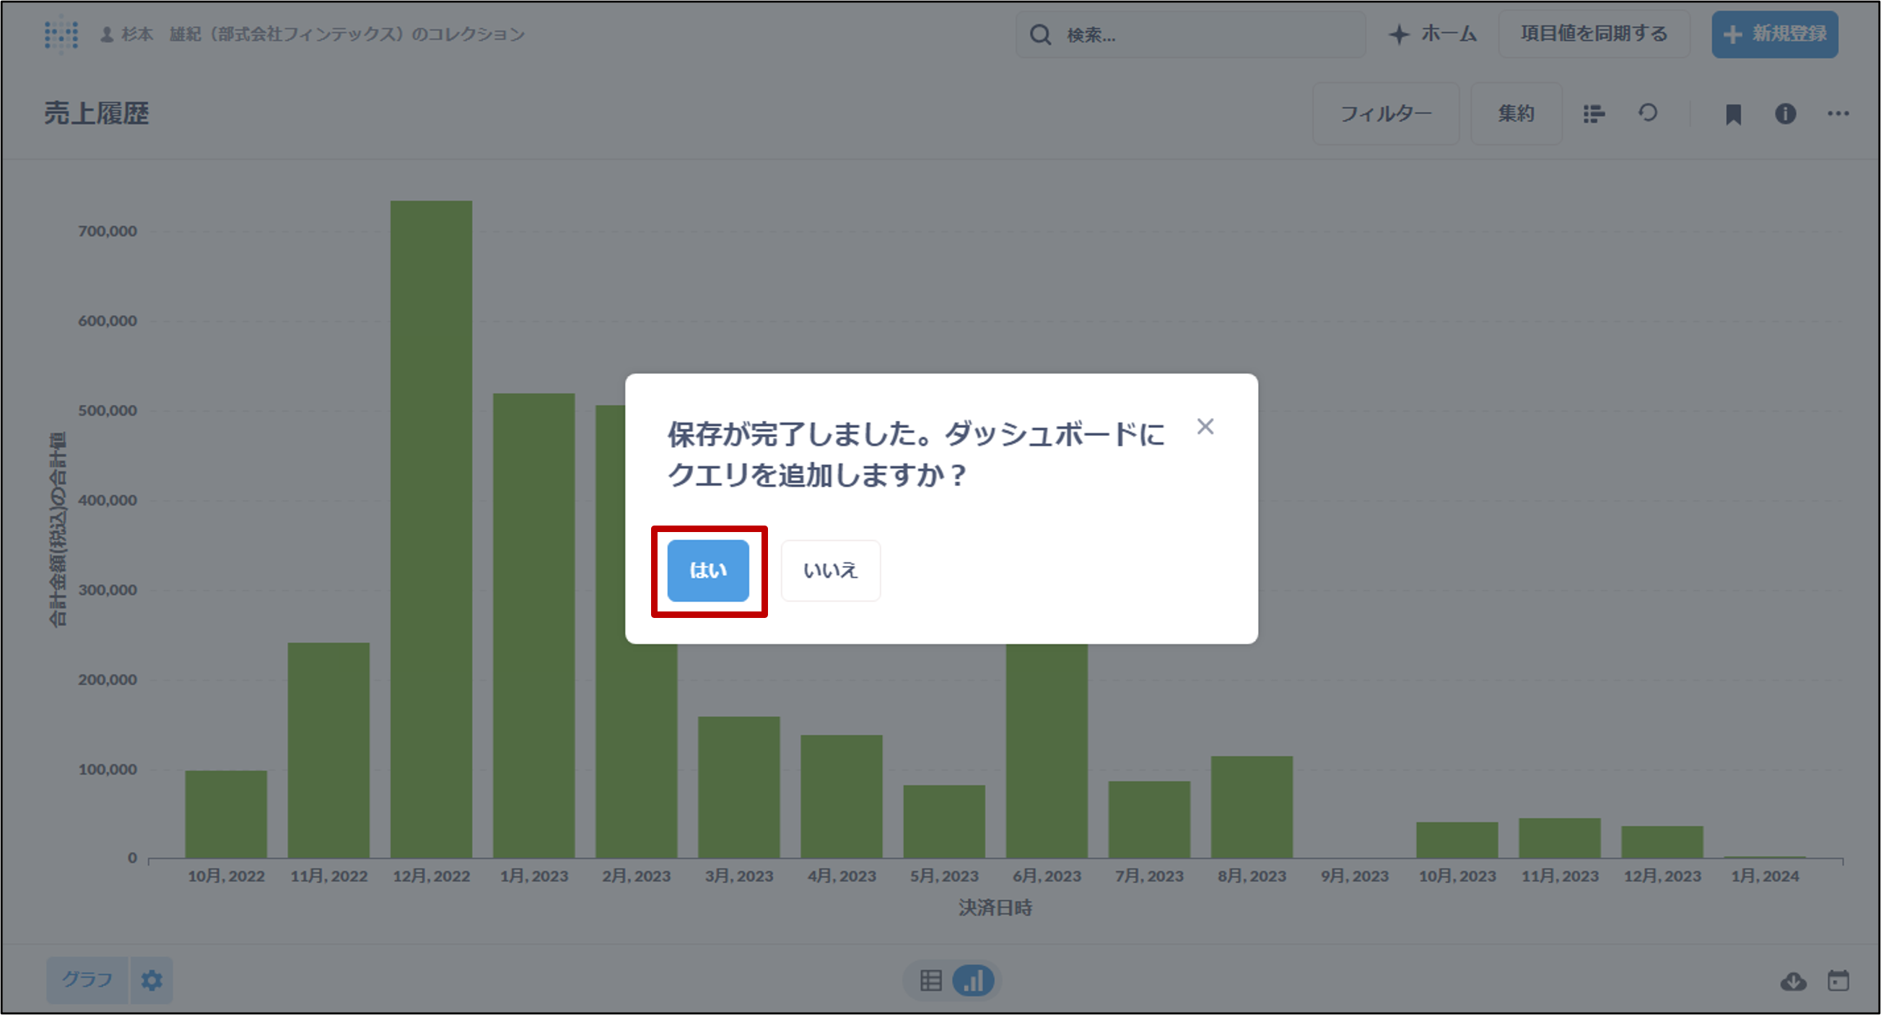Click the いいえ button in the dialog
This screenshot has height=1015, width=1881.
(x=830, y=570)
